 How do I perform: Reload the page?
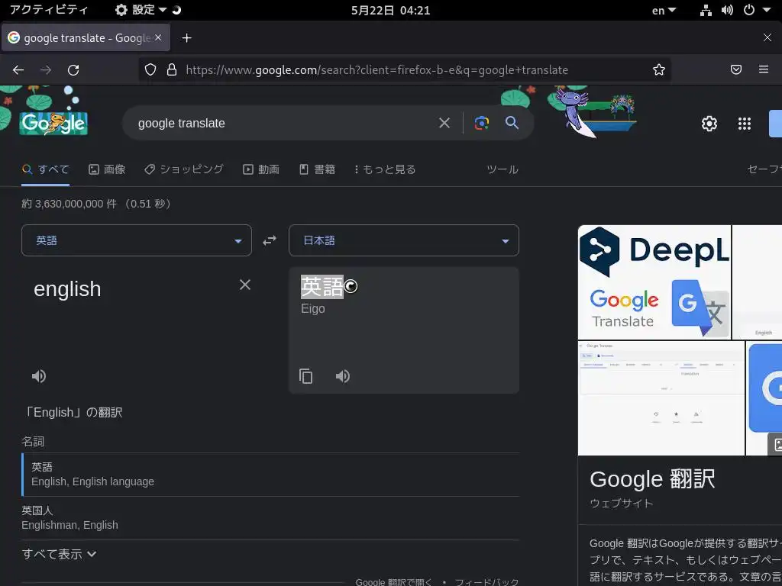click(x=73, y=69)
